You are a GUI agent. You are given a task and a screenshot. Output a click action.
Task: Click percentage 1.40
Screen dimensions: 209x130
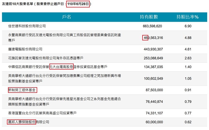[188, 67]
